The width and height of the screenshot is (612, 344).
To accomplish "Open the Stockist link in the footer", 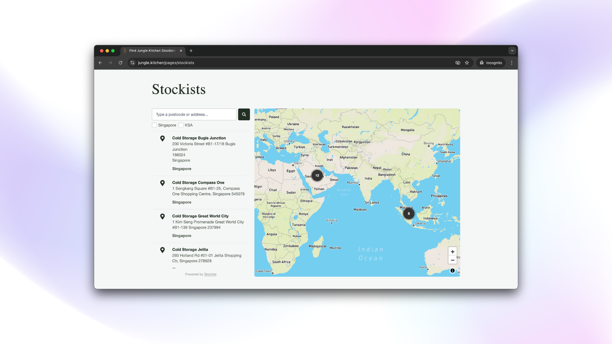I will pos(210,274).
